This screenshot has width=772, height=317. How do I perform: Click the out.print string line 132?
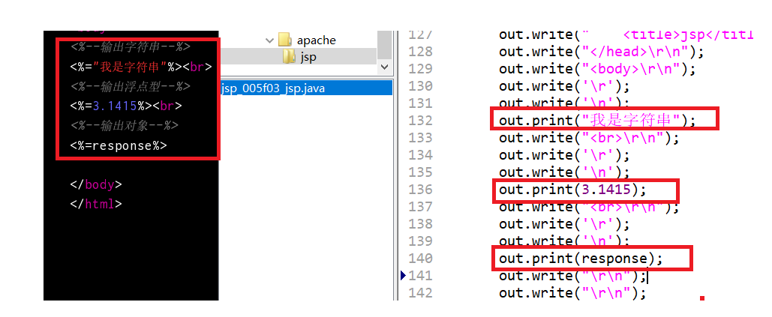597,121
